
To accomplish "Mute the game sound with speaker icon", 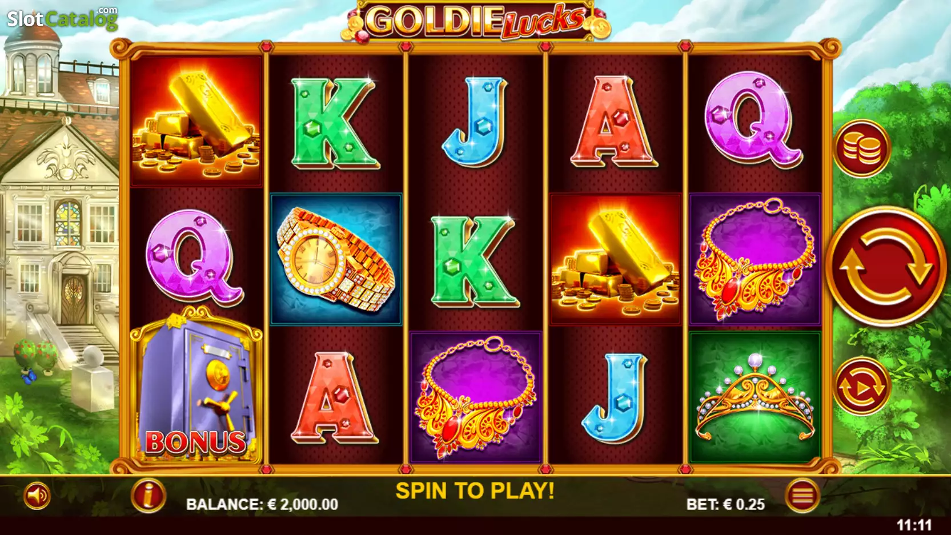I will 37,496.
